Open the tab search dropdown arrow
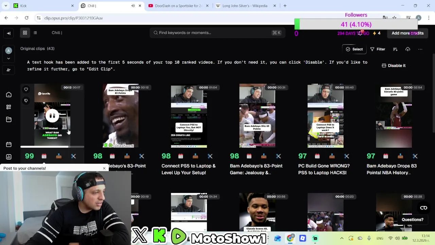Image resolution: width=435 pixels, height=245 pixels. 6,6
